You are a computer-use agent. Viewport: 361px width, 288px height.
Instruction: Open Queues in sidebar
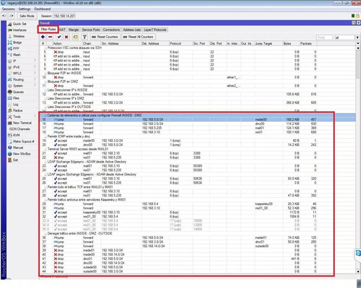pos(18,92)
